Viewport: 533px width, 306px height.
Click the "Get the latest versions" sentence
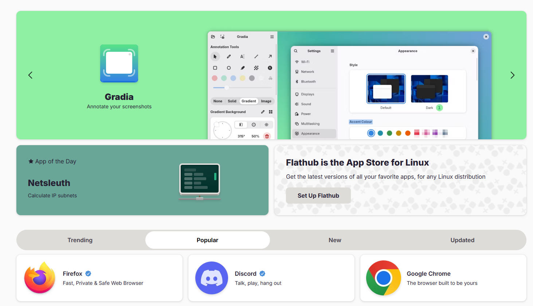(386, 177)
